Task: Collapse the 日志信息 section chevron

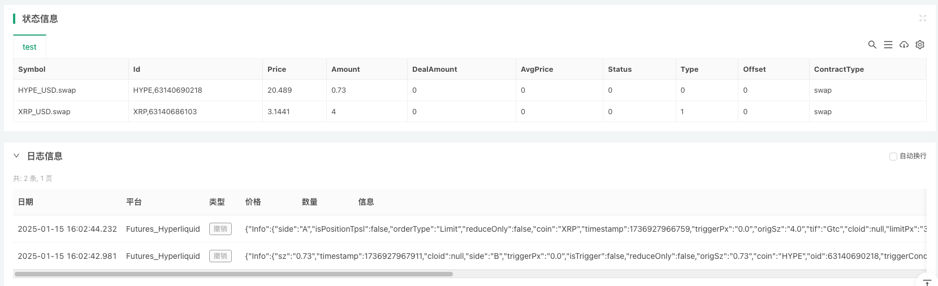Action: pyautogui.click(x=16, y=156)
